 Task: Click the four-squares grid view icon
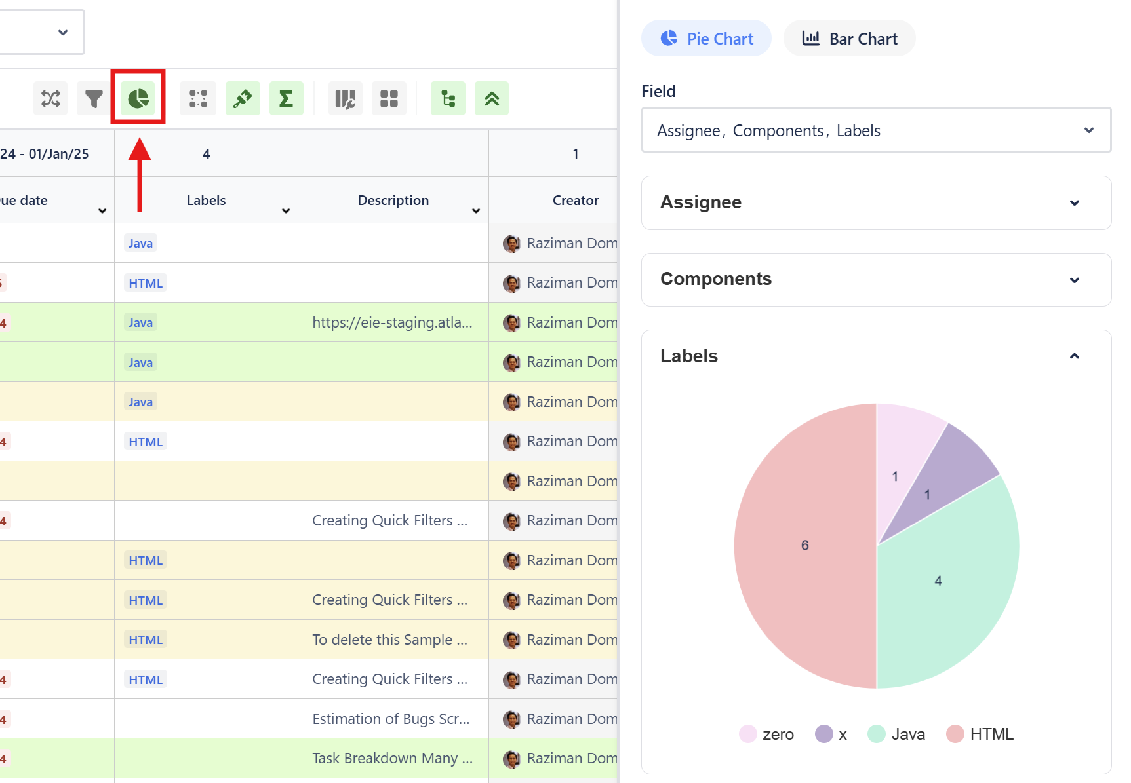389,99
